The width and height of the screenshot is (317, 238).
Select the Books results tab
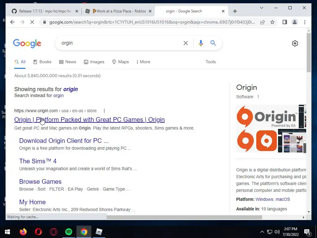[42, 62]
